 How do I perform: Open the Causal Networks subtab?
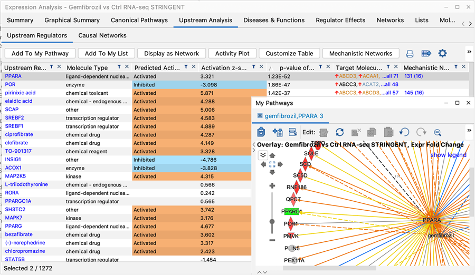coord(102,35)
